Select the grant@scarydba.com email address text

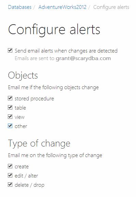point(83,58)
